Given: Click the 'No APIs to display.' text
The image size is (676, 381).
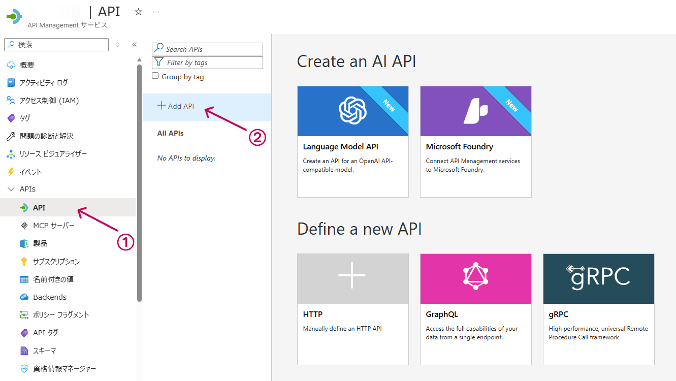Looking at the screenshot, I should coord(186,158).
